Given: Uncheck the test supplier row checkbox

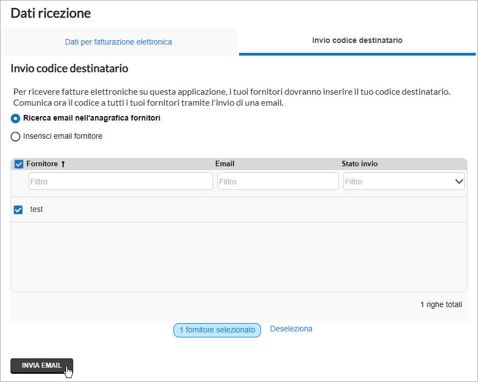Looking at the screenshot, I should pos(18,210).
